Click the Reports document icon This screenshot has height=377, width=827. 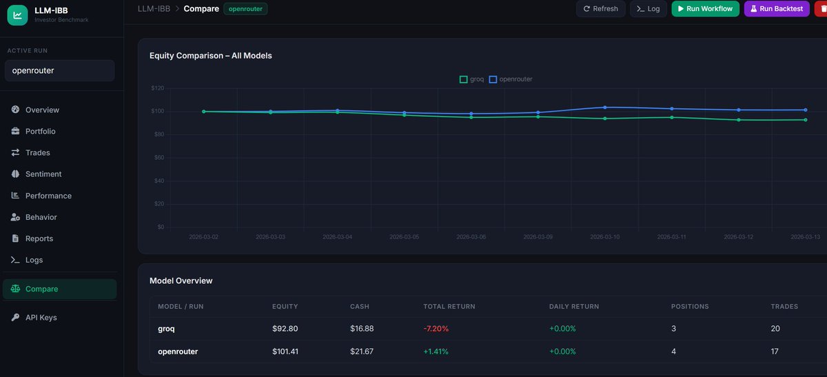(x=15, y=238)
